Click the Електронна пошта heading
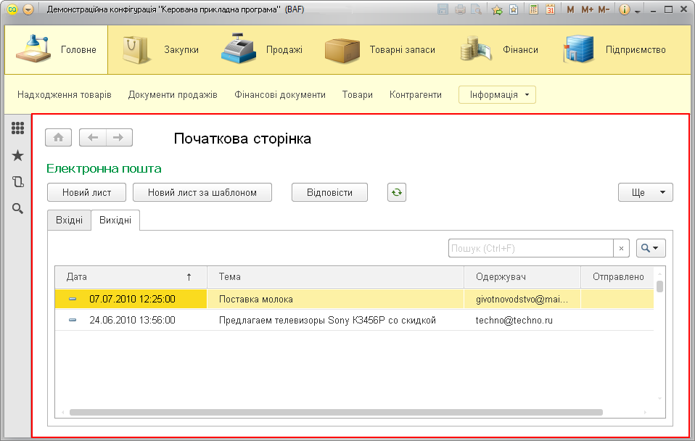 pyautogui.click(x=104, y=168)
